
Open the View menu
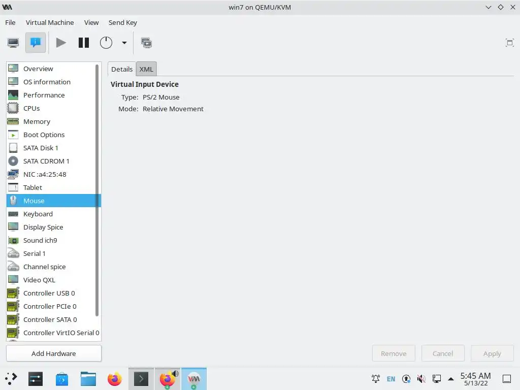coord(91,22)
